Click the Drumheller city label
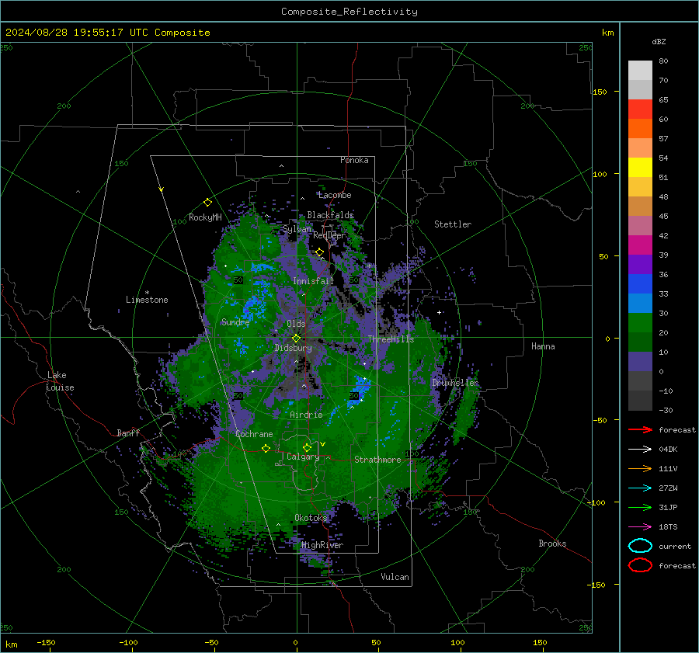 tap(454, 383)
